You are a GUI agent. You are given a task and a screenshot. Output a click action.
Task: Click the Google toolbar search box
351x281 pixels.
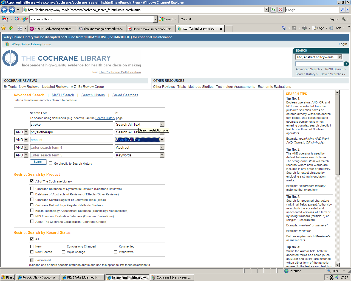click(x=91, y=19)
